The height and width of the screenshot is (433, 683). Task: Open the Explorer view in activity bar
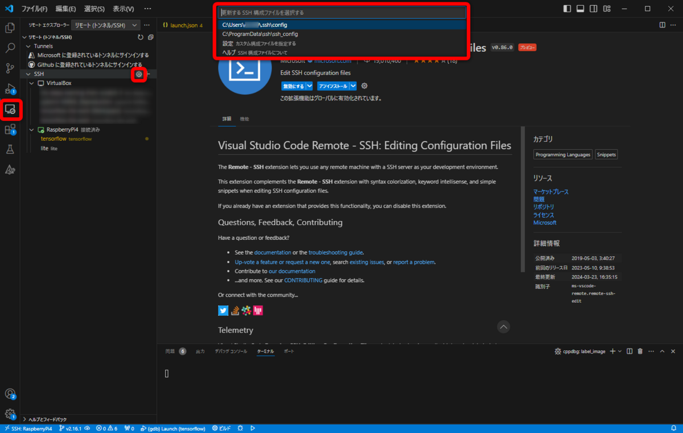click(x=10, y=27)
